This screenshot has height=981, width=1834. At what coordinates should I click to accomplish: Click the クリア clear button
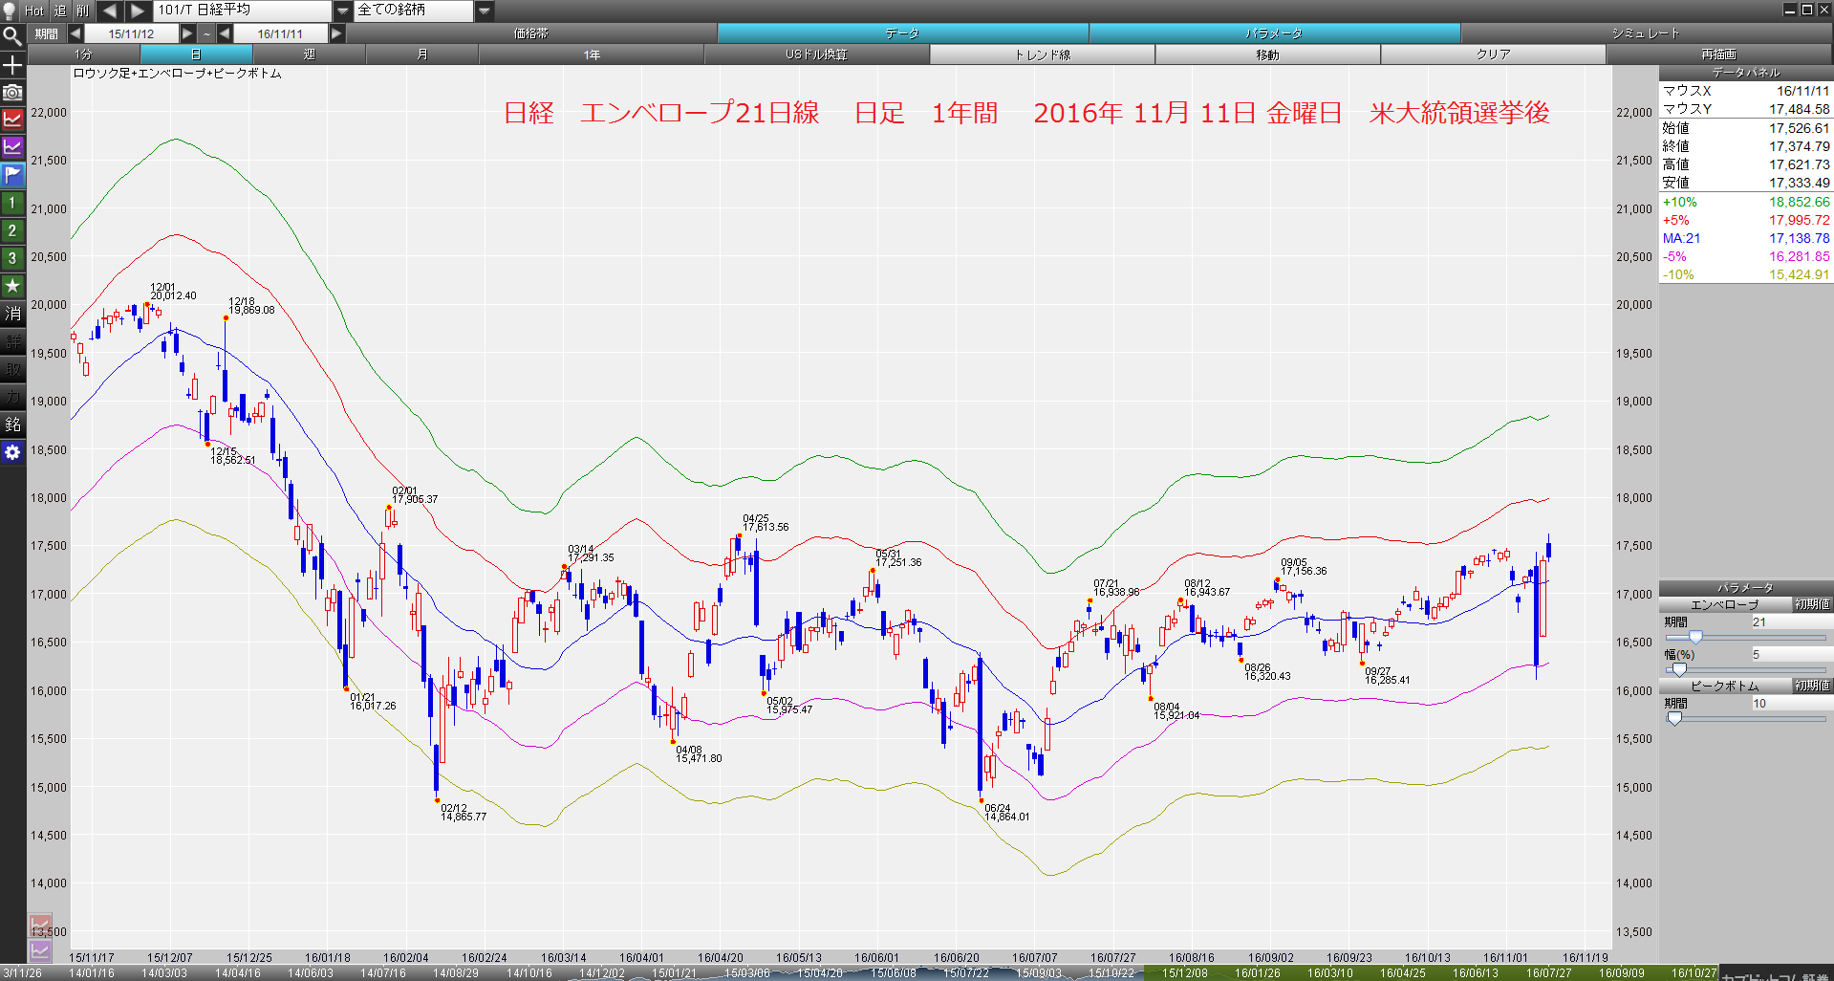pyautogui.click(x=1493, y=54)
